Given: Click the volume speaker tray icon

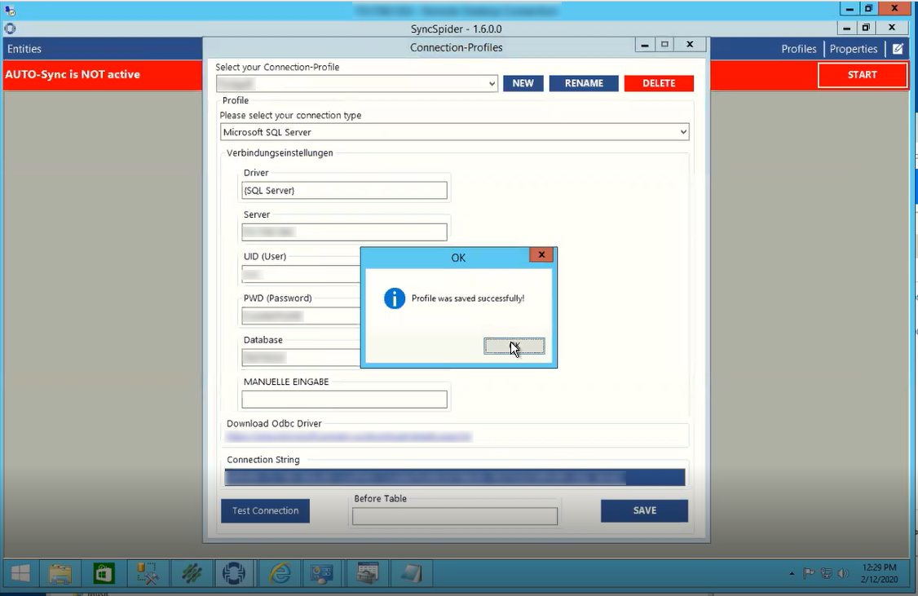Looking at the screenshot, I should (x=843, y=573).
